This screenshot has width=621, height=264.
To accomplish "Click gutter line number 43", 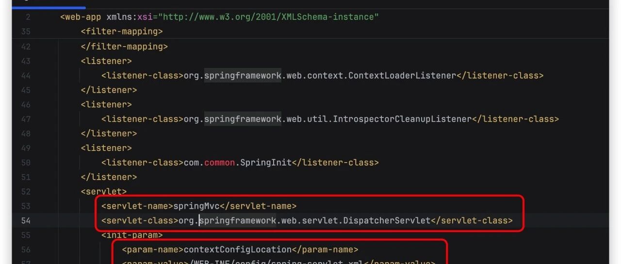I will [25, 61].
